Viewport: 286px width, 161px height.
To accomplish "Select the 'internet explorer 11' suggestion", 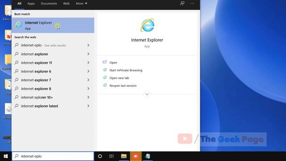I will (53, 63).
